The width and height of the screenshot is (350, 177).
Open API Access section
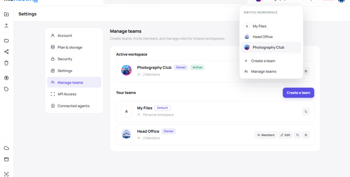(74, 94)
